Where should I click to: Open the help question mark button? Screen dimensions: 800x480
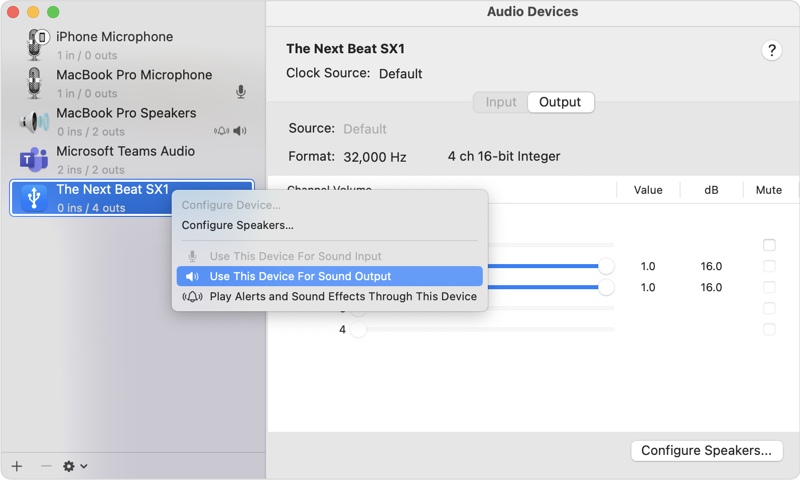[772, 50]
